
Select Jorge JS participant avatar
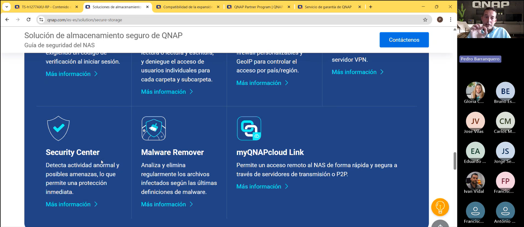pos(505,151)
